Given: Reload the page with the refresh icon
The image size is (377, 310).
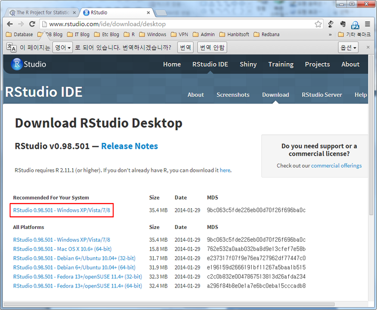Looking at the screenshot, I should (32, 24).
